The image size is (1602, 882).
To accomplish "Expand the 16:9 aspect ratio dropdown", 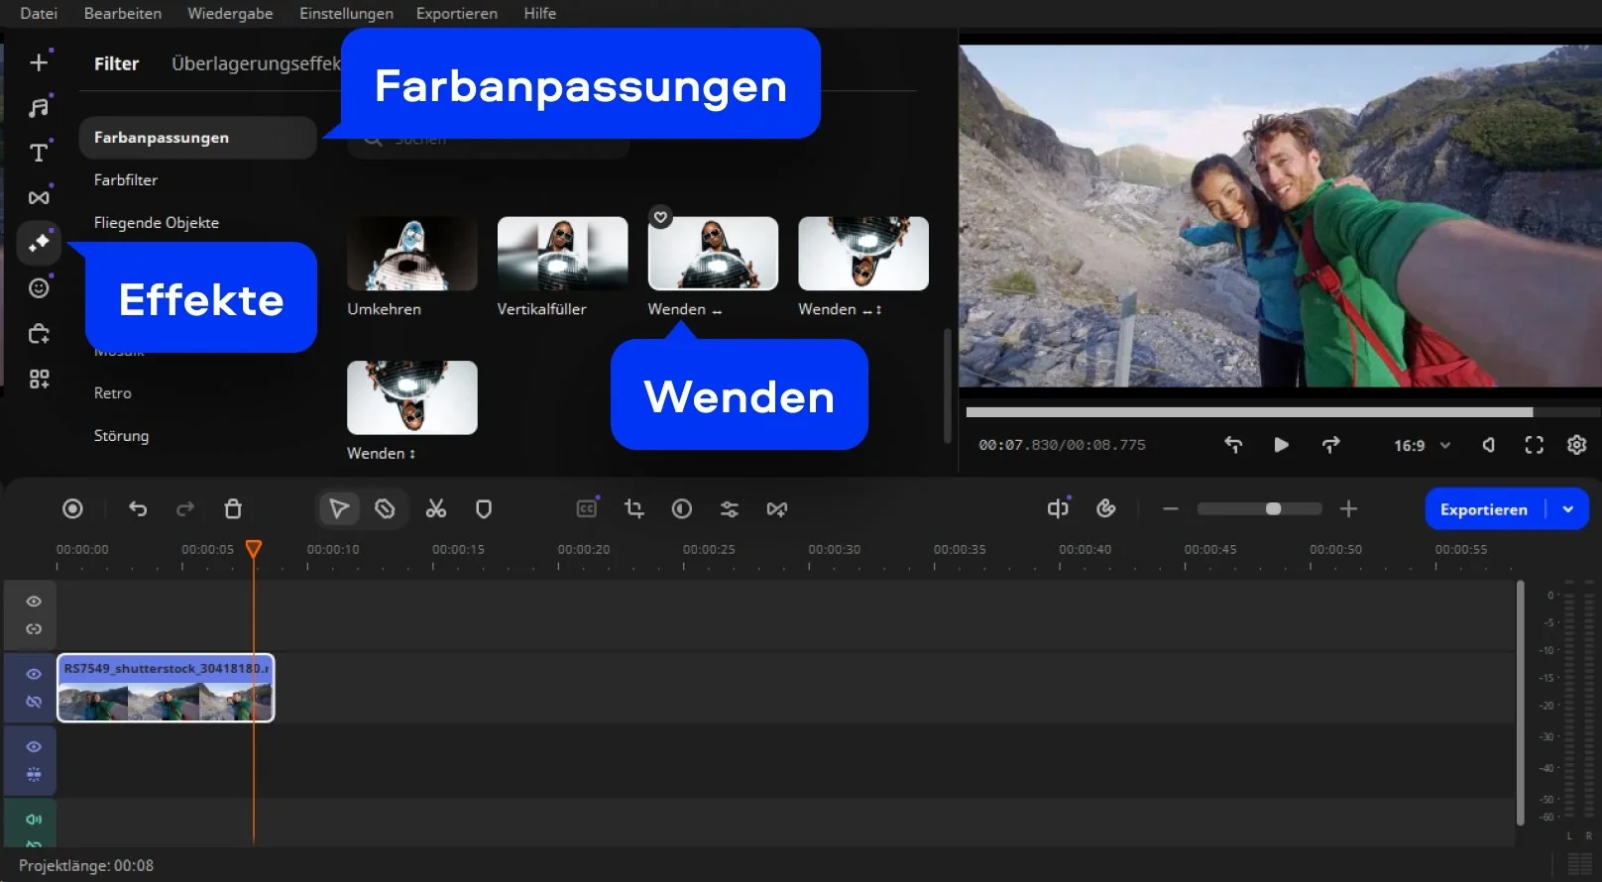I will point(1422,446).
